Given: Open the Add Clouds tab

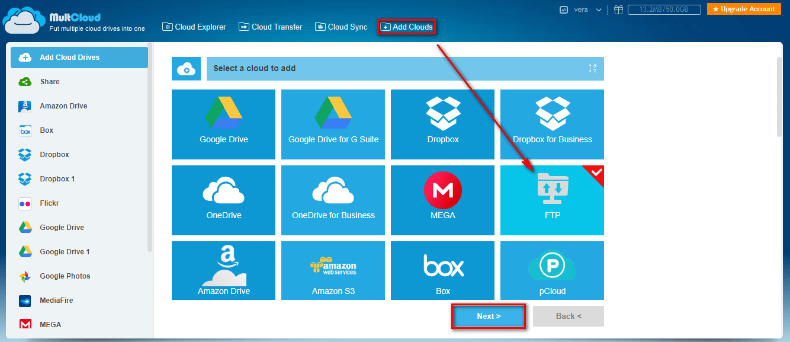Looking at the screenshot, I should pyautogui.click(x=407, y=27).
